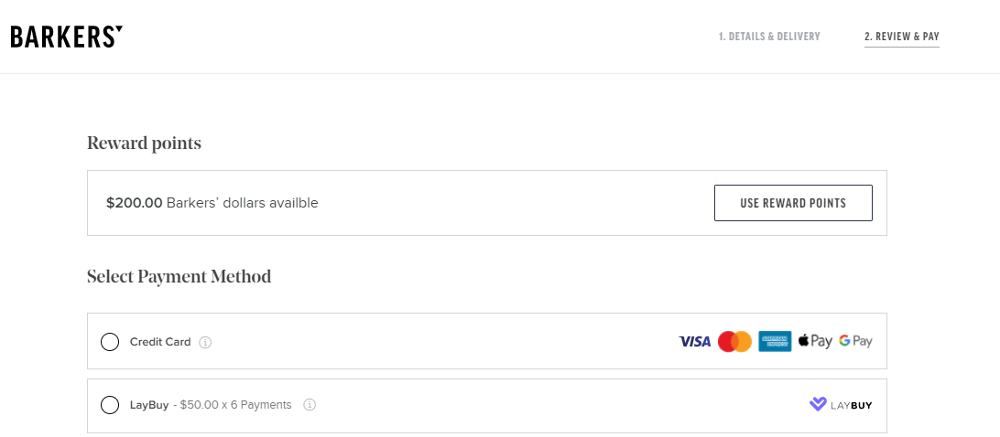Click the Barkers logo
The width and height of the screenshot is (1000, 437).
point(66,37)
